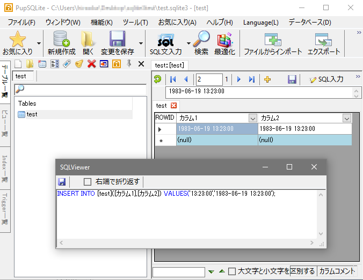Click the カラムコメント button
This screenshot has height=280, width=363.
[x=336, y=271]
